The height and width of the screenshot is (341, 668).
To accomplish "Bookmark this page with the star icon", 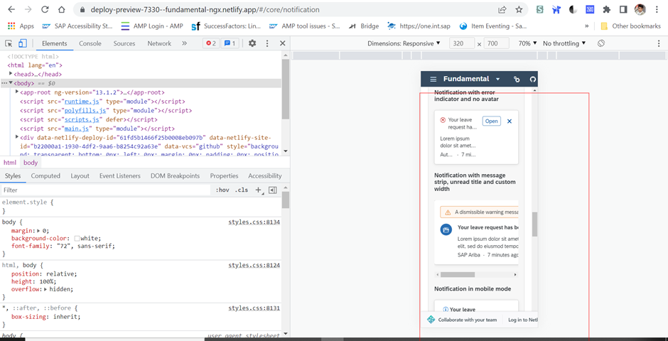I will point(519,9).
